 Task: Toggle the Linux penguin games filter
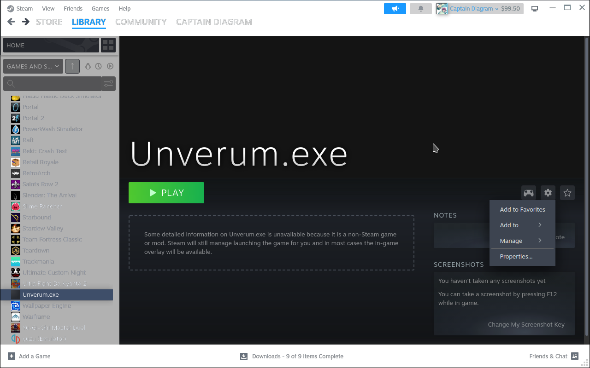pos(88,66)
